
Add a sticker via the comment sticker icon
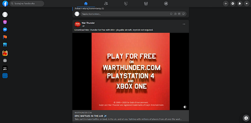pyautogui.click(x=184, y=14)
